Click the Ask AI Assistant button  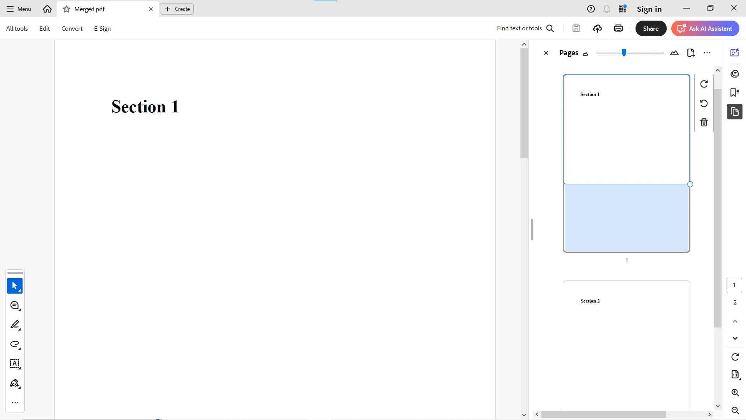705,28
